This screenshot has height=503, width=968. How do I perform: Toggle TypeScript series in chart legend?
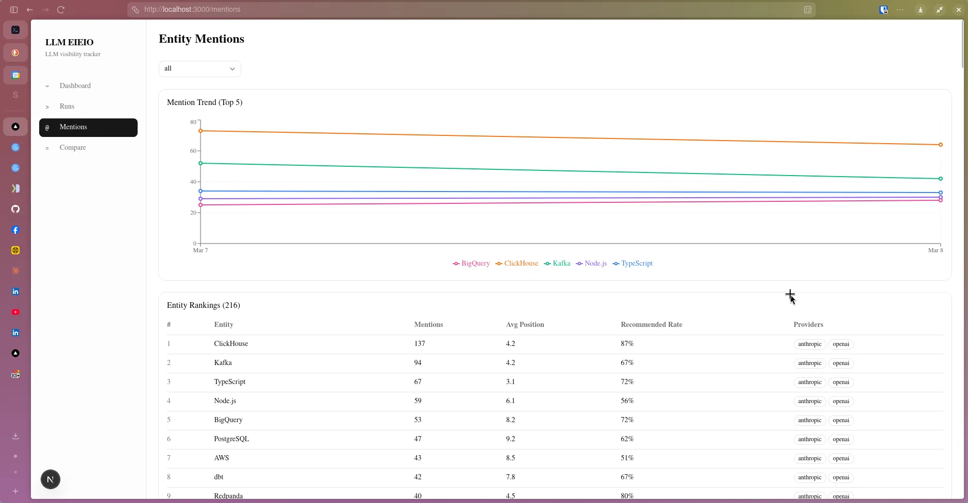pyautogui.click(x=632, y=264)
